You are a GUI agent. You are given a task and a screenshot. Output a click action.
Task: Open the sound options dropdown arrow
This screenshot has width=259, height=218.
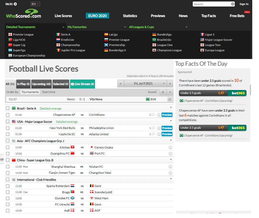coord(170,92)
